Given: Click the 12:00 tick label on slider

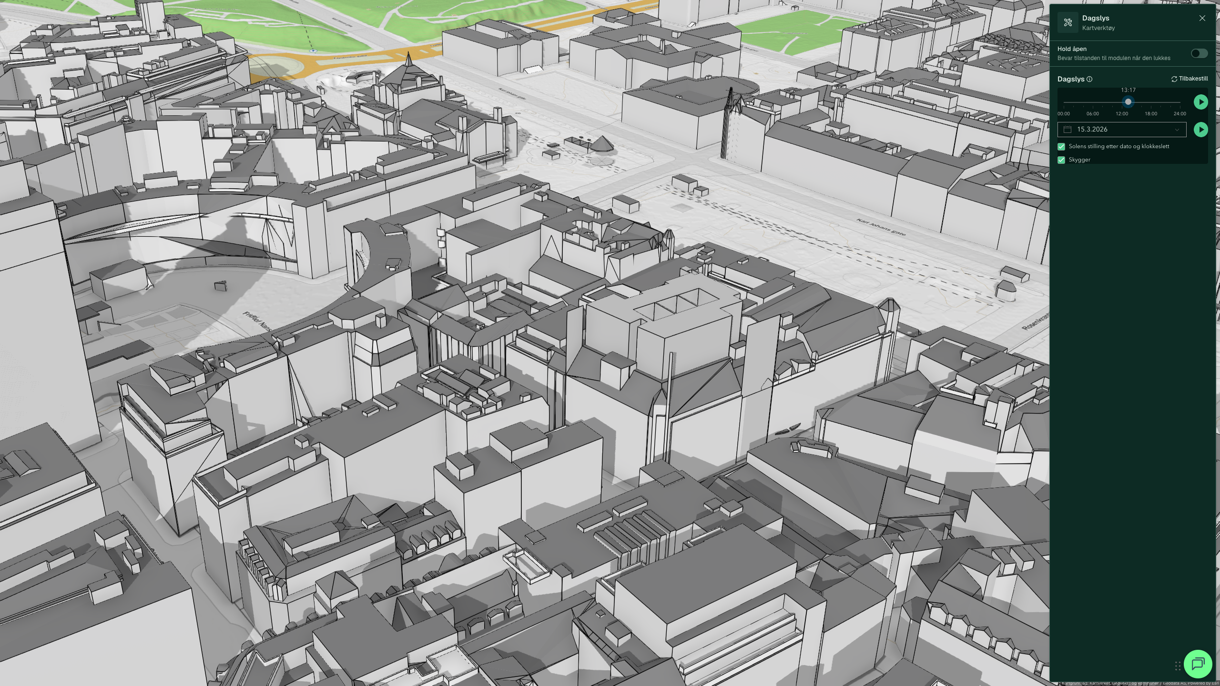Looking at the screenshot, I should (x=1122, y=114).
